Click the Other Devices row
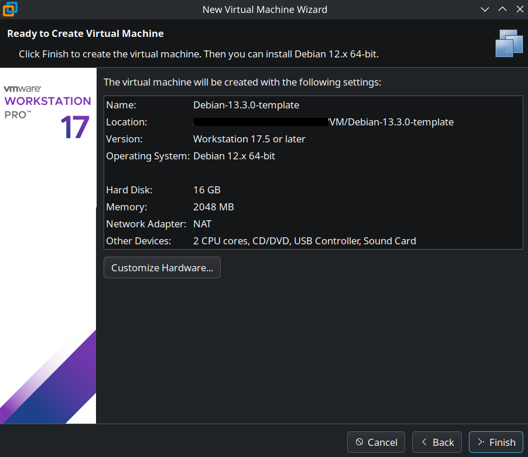 (x=304, y=241)
